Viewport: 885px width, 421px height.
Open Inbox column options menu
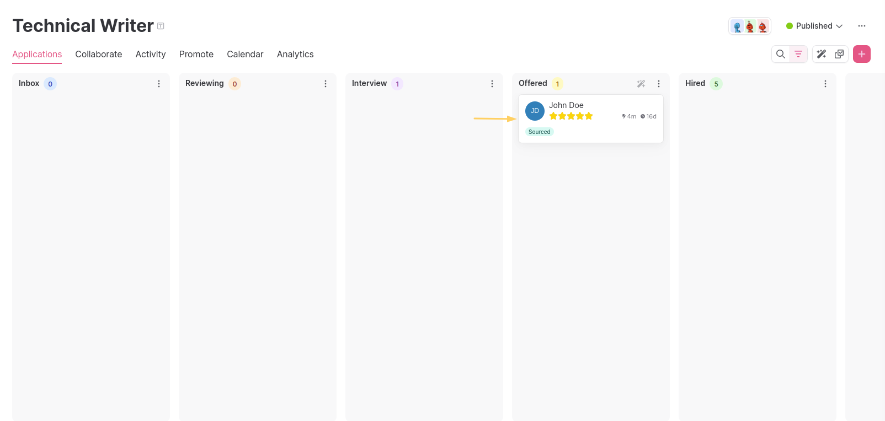coord(159,84)
